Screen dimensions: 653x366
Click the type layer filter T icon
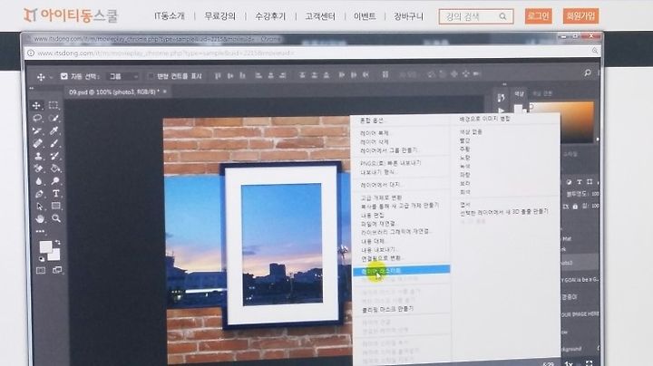[x=579, y=182]
